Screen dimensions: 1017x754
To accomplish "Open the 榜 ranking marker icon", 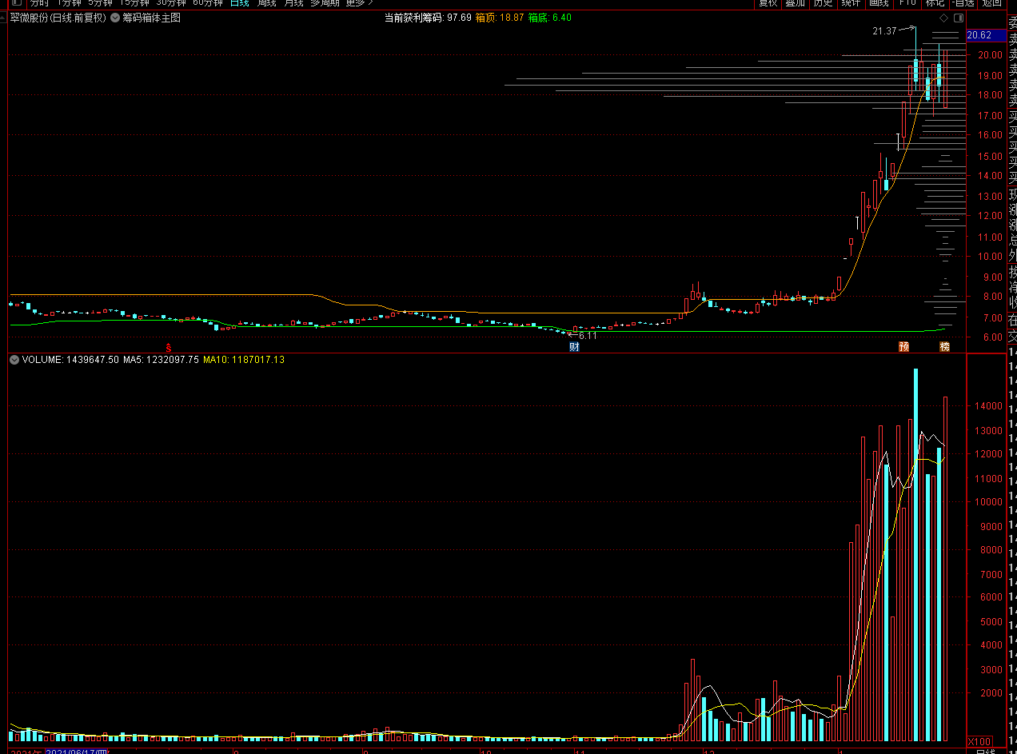I will point(945,347).
